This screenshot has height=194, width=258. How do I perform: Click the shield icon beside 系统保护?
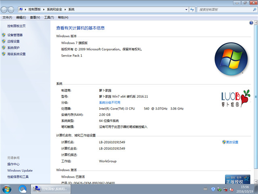[4, 48]
